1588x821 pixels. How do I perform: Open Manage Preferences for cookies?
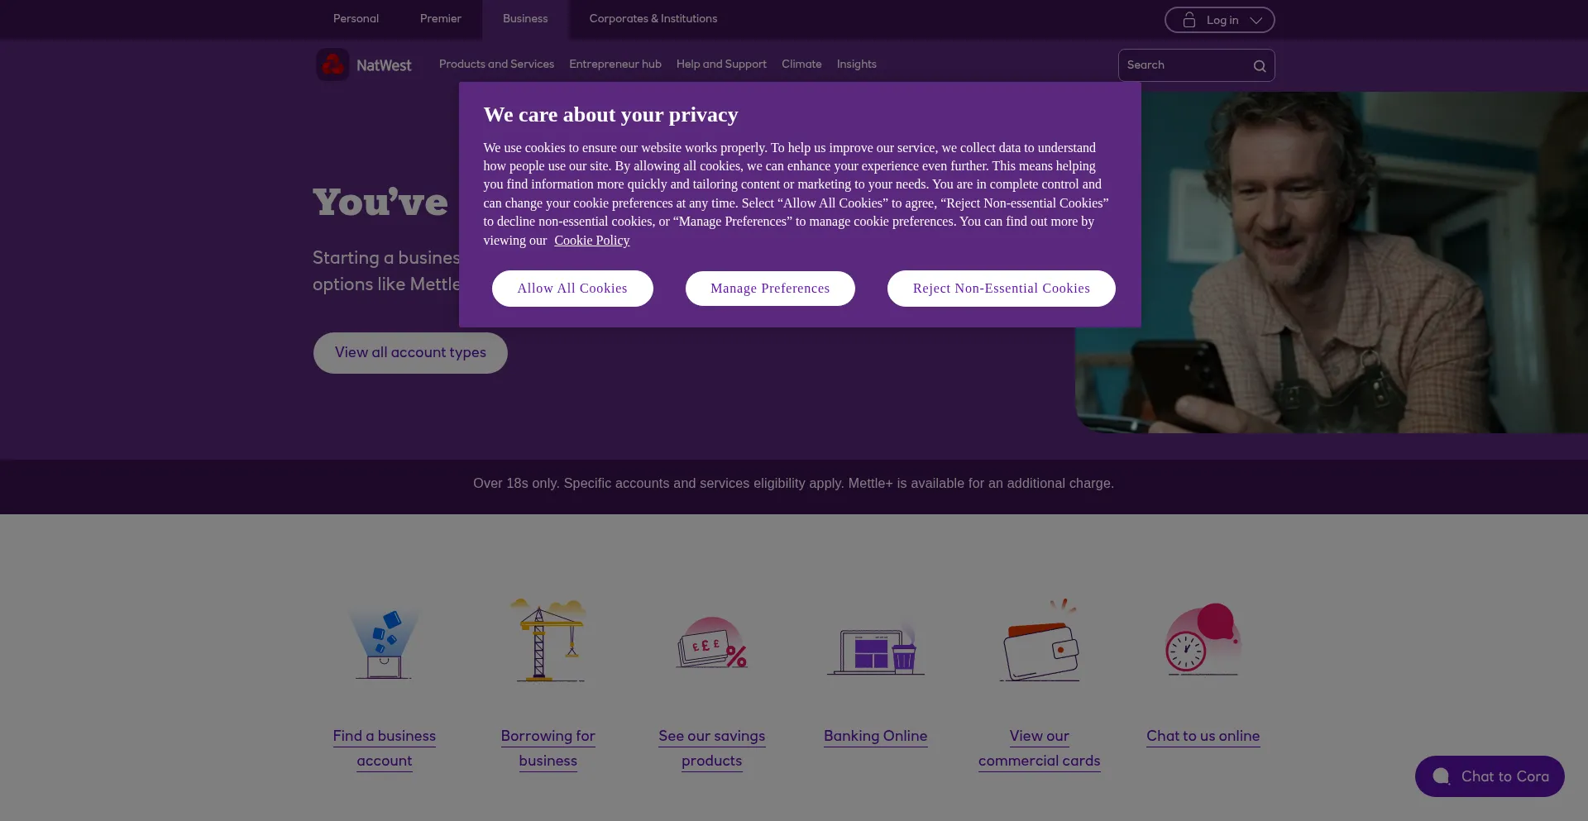tap(770, 289)
